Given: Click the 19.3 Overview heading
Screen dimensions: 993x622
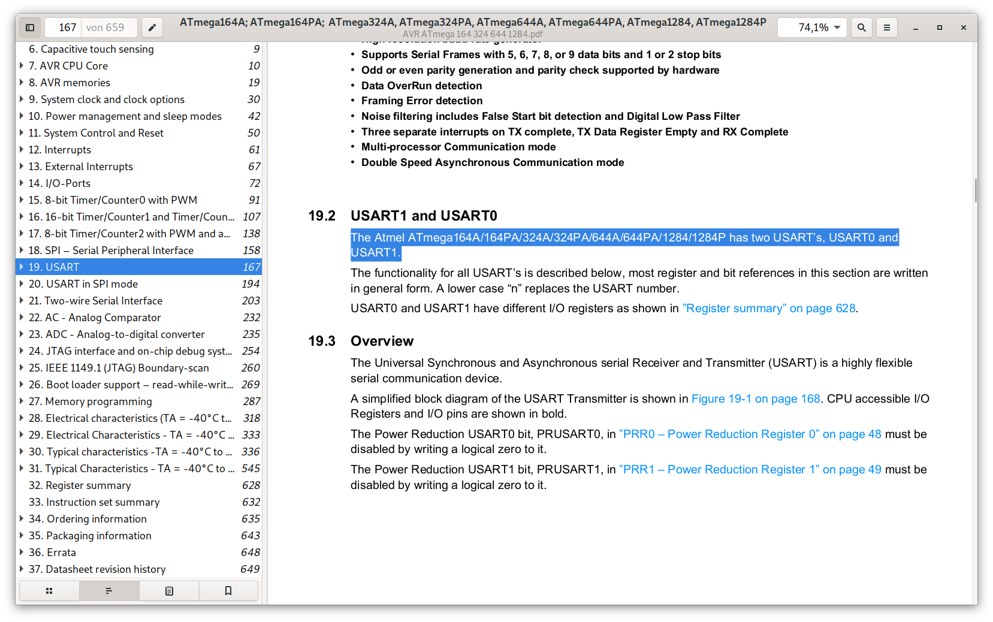Looking at the screenshot, I should pos(361,341).
